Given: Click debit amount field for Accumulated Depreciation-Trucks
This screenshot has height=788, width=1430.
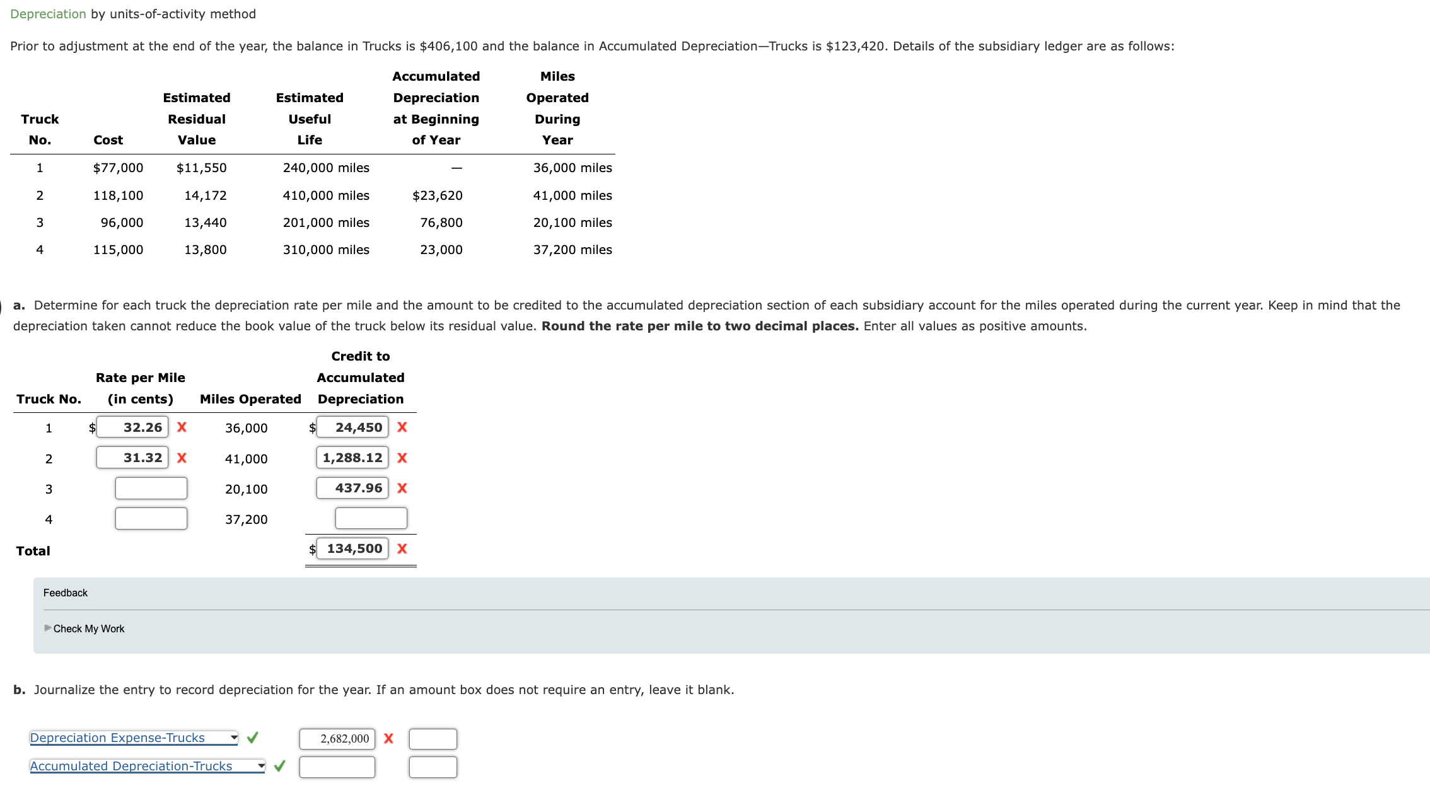Looking at the screenshot, I should point(337,767).
